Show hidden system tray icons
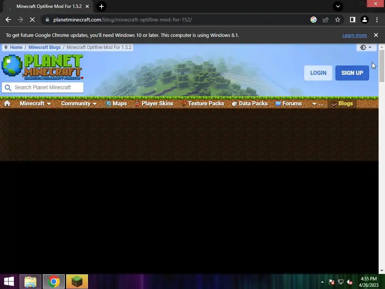This screenshot has height=289, width=385. (x=322, y=282)
